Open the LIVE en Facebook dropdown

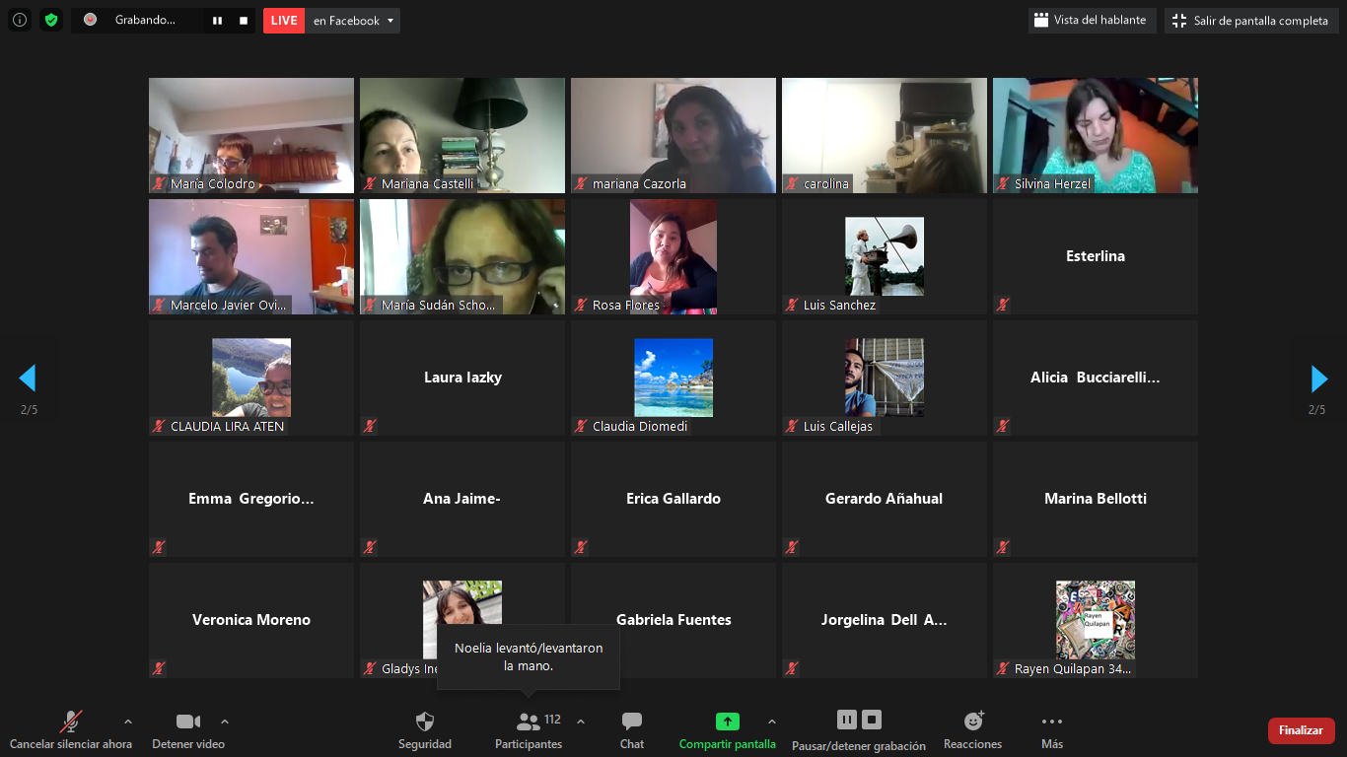tap(390, 21)
